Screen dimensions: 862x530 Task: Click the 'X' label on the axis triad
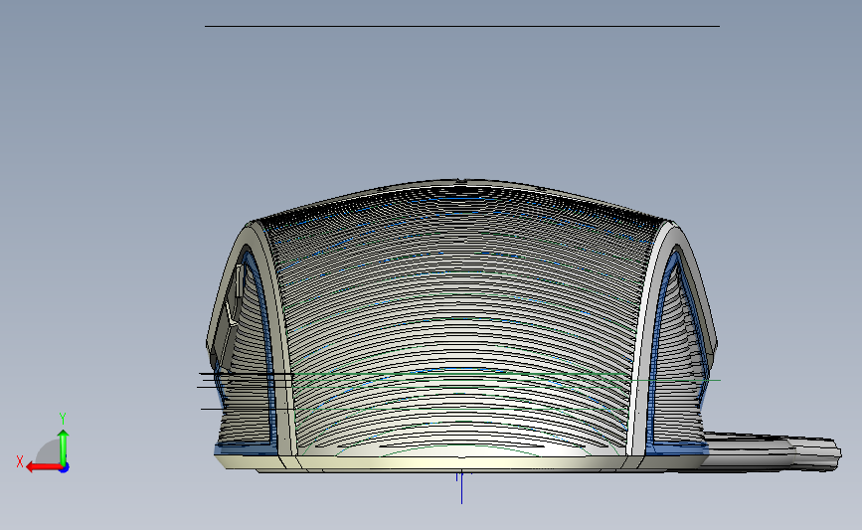point(20,461)
